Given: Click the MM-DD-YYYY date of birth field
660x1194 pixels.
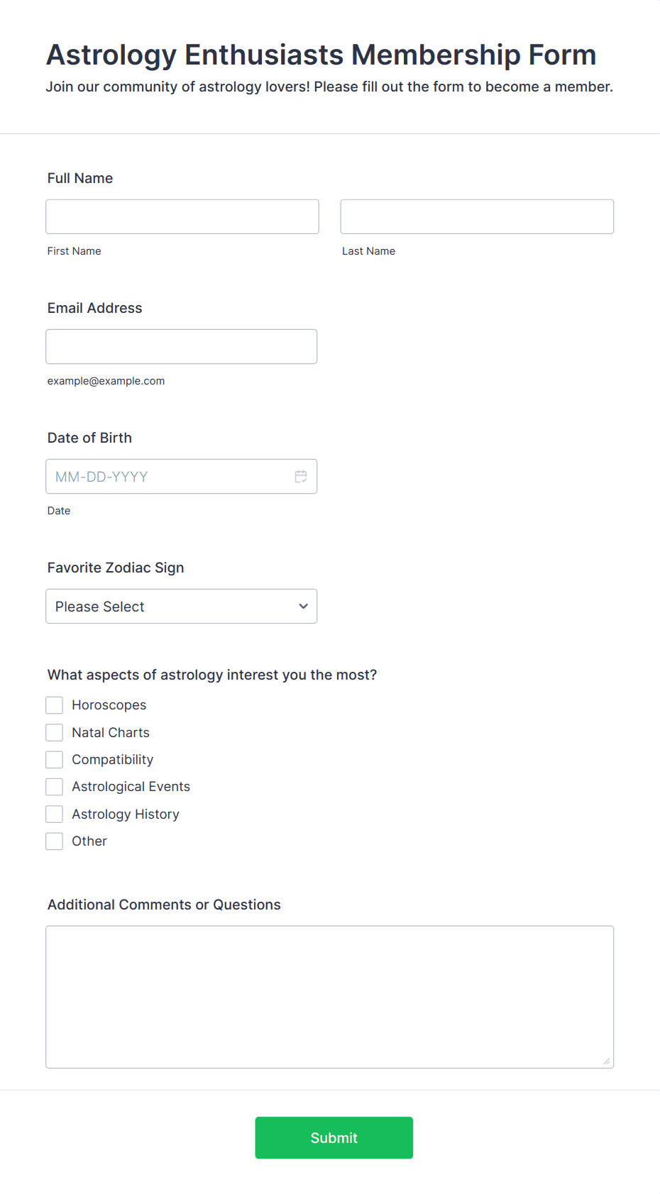Looking at the screenshot, I should pyautogui.click(x=182, y=477).
